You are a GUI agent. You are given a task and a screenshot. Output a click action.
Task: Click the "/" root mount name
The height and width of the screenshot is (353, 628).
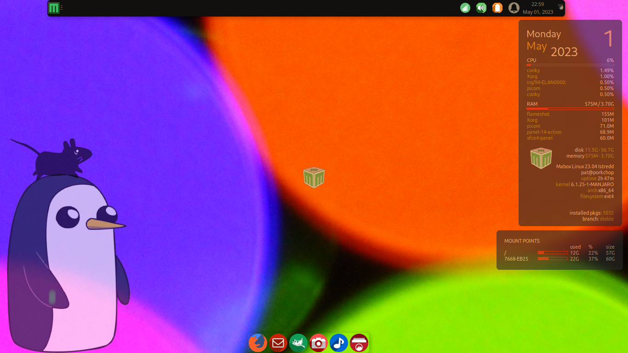505,253
